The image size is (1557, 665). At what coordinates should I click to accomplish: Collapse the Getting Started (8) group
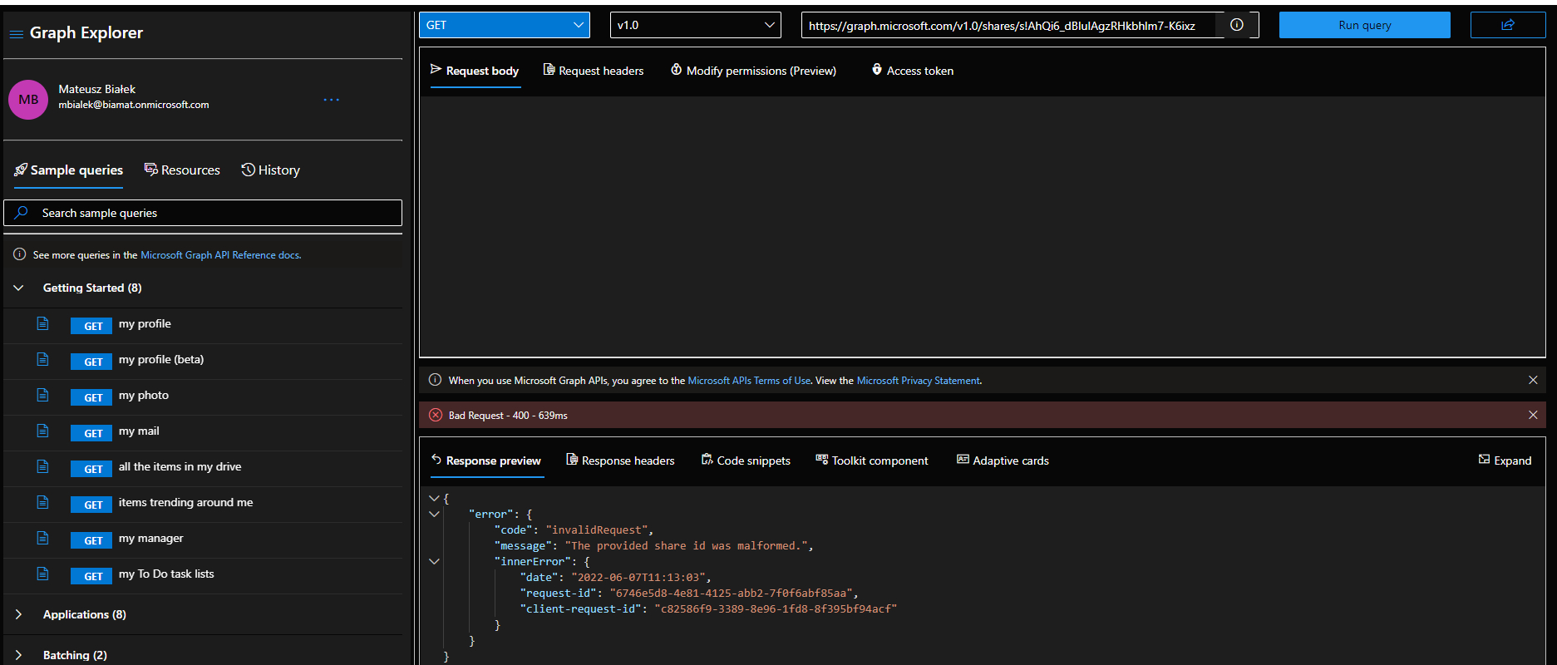pos(18,288)
